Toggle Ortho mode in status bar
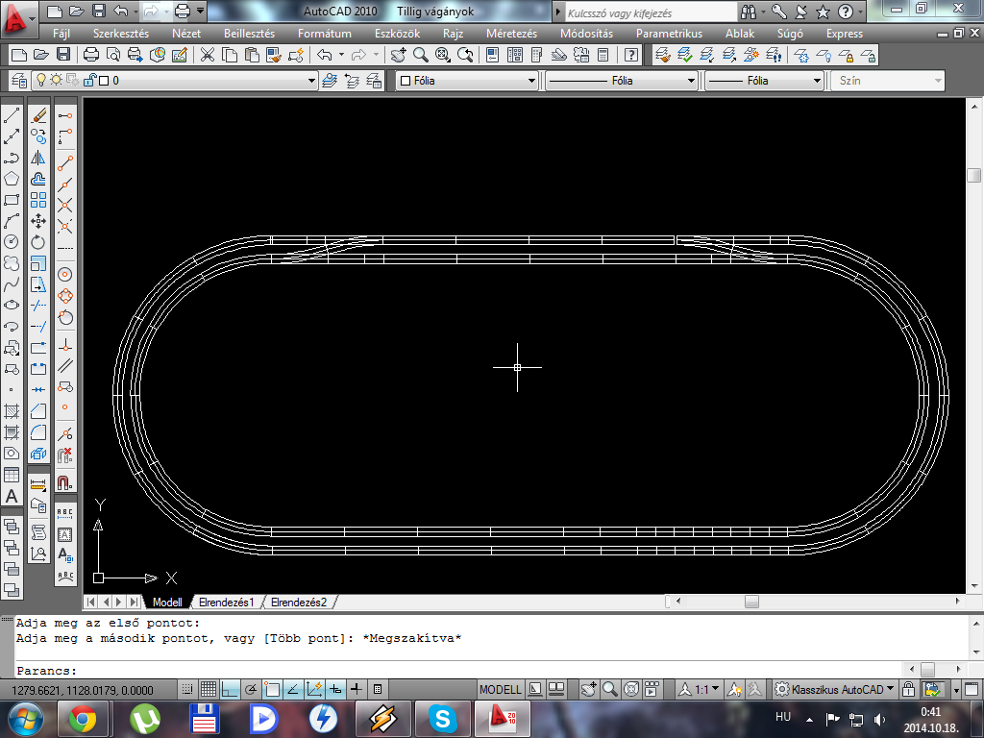This screenshot has height=738, width=984. [x=230, y=689]
